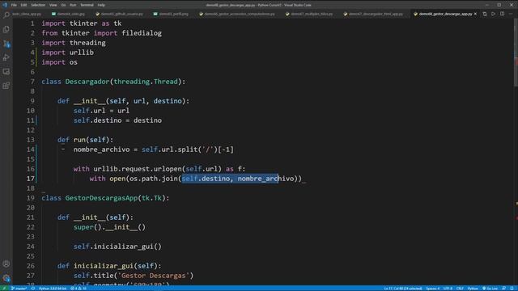Click the class name Descargador

tap(87, 82)
